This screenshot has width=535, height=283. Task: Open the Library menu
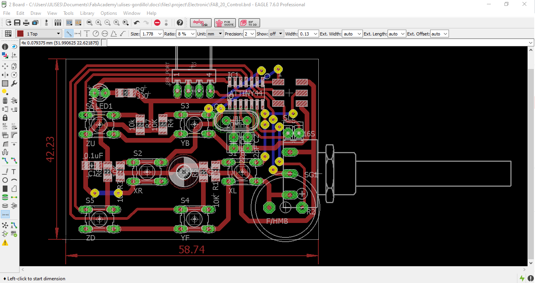point(87,13)
